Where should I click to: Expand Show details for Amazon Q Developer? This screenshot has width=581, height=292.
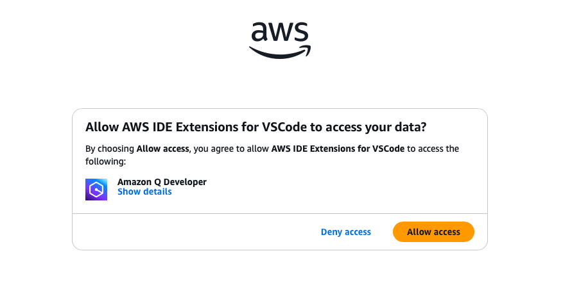(144, 192)
